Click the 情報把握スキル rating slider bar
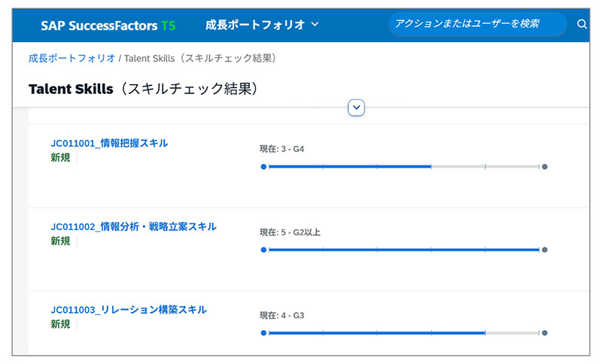This screenshot has height=364, width=602. coord(404,166)
